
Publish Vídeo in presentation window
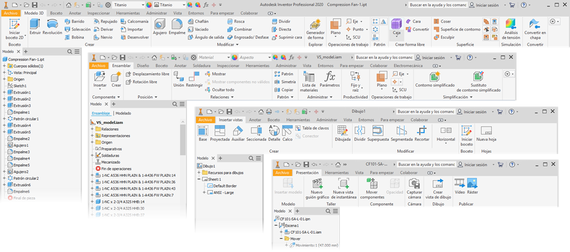460,186
